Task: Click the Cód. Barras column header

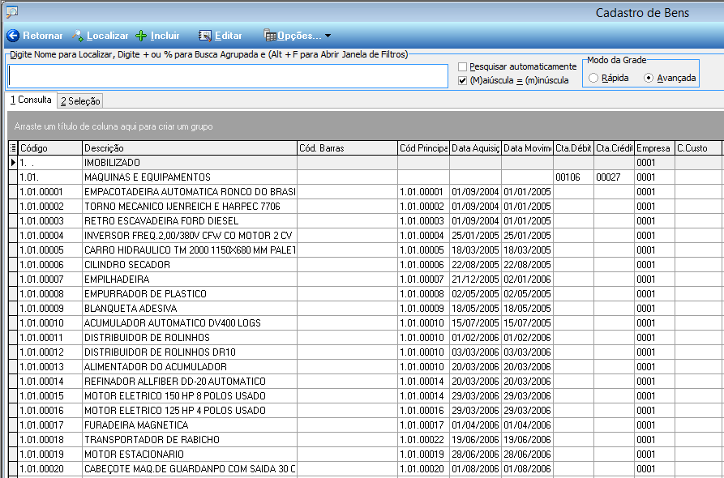Action: [x=347, y=148]
